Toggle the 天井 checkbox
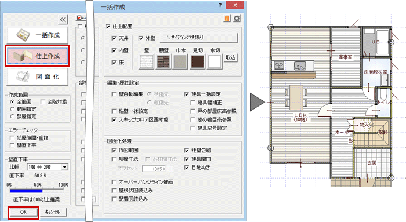The width and height of the screenshot is (406, 222). pos(114,38)
